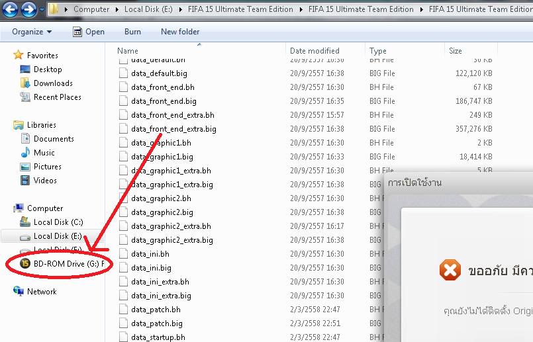Click the FIFA 15 disc icon for BD-ROM Drive
The image size is (533, 342).
25,263
